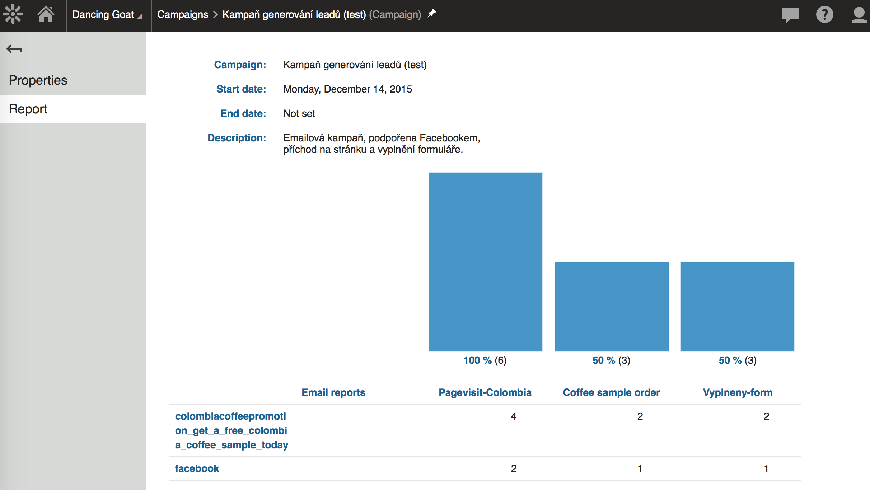Click the 100 % (6) tallest chart bar

tap(485, 262)
